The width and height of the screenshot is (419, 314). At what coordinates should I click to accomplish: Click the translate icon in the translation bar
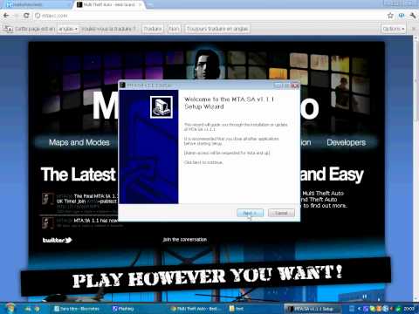coord(8,29)
